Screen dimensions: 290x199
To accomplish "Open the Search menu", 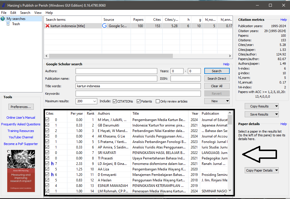I will pyautogui.click(x=25, y=13).
